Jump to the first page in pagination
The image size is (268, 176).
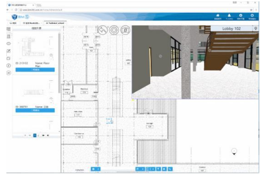[25, 135]
